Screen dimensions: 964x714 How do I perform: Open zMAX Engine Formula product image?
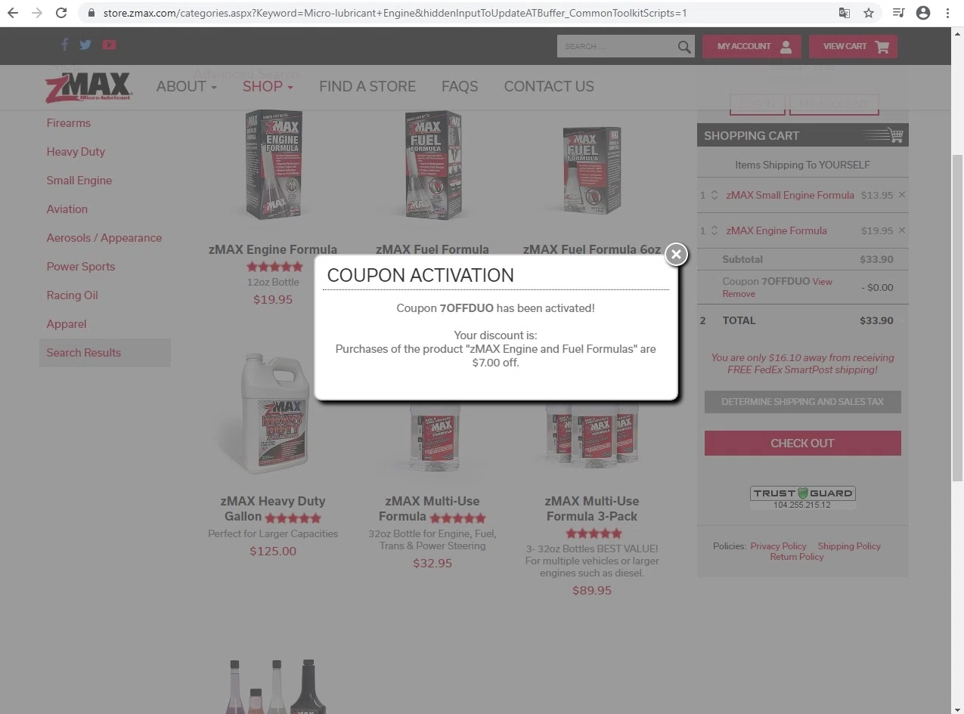[273, 165]
